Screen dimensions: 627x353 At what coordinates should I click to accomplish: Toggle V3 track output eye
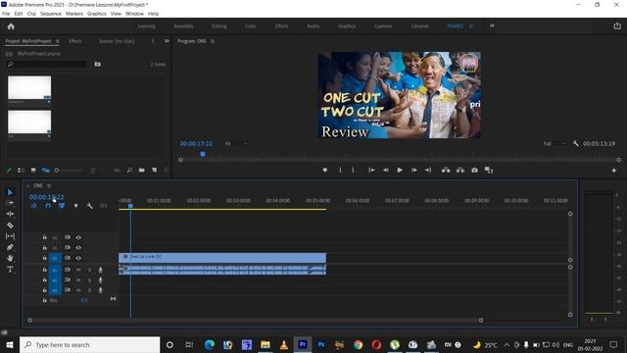(x=78, y=237)
